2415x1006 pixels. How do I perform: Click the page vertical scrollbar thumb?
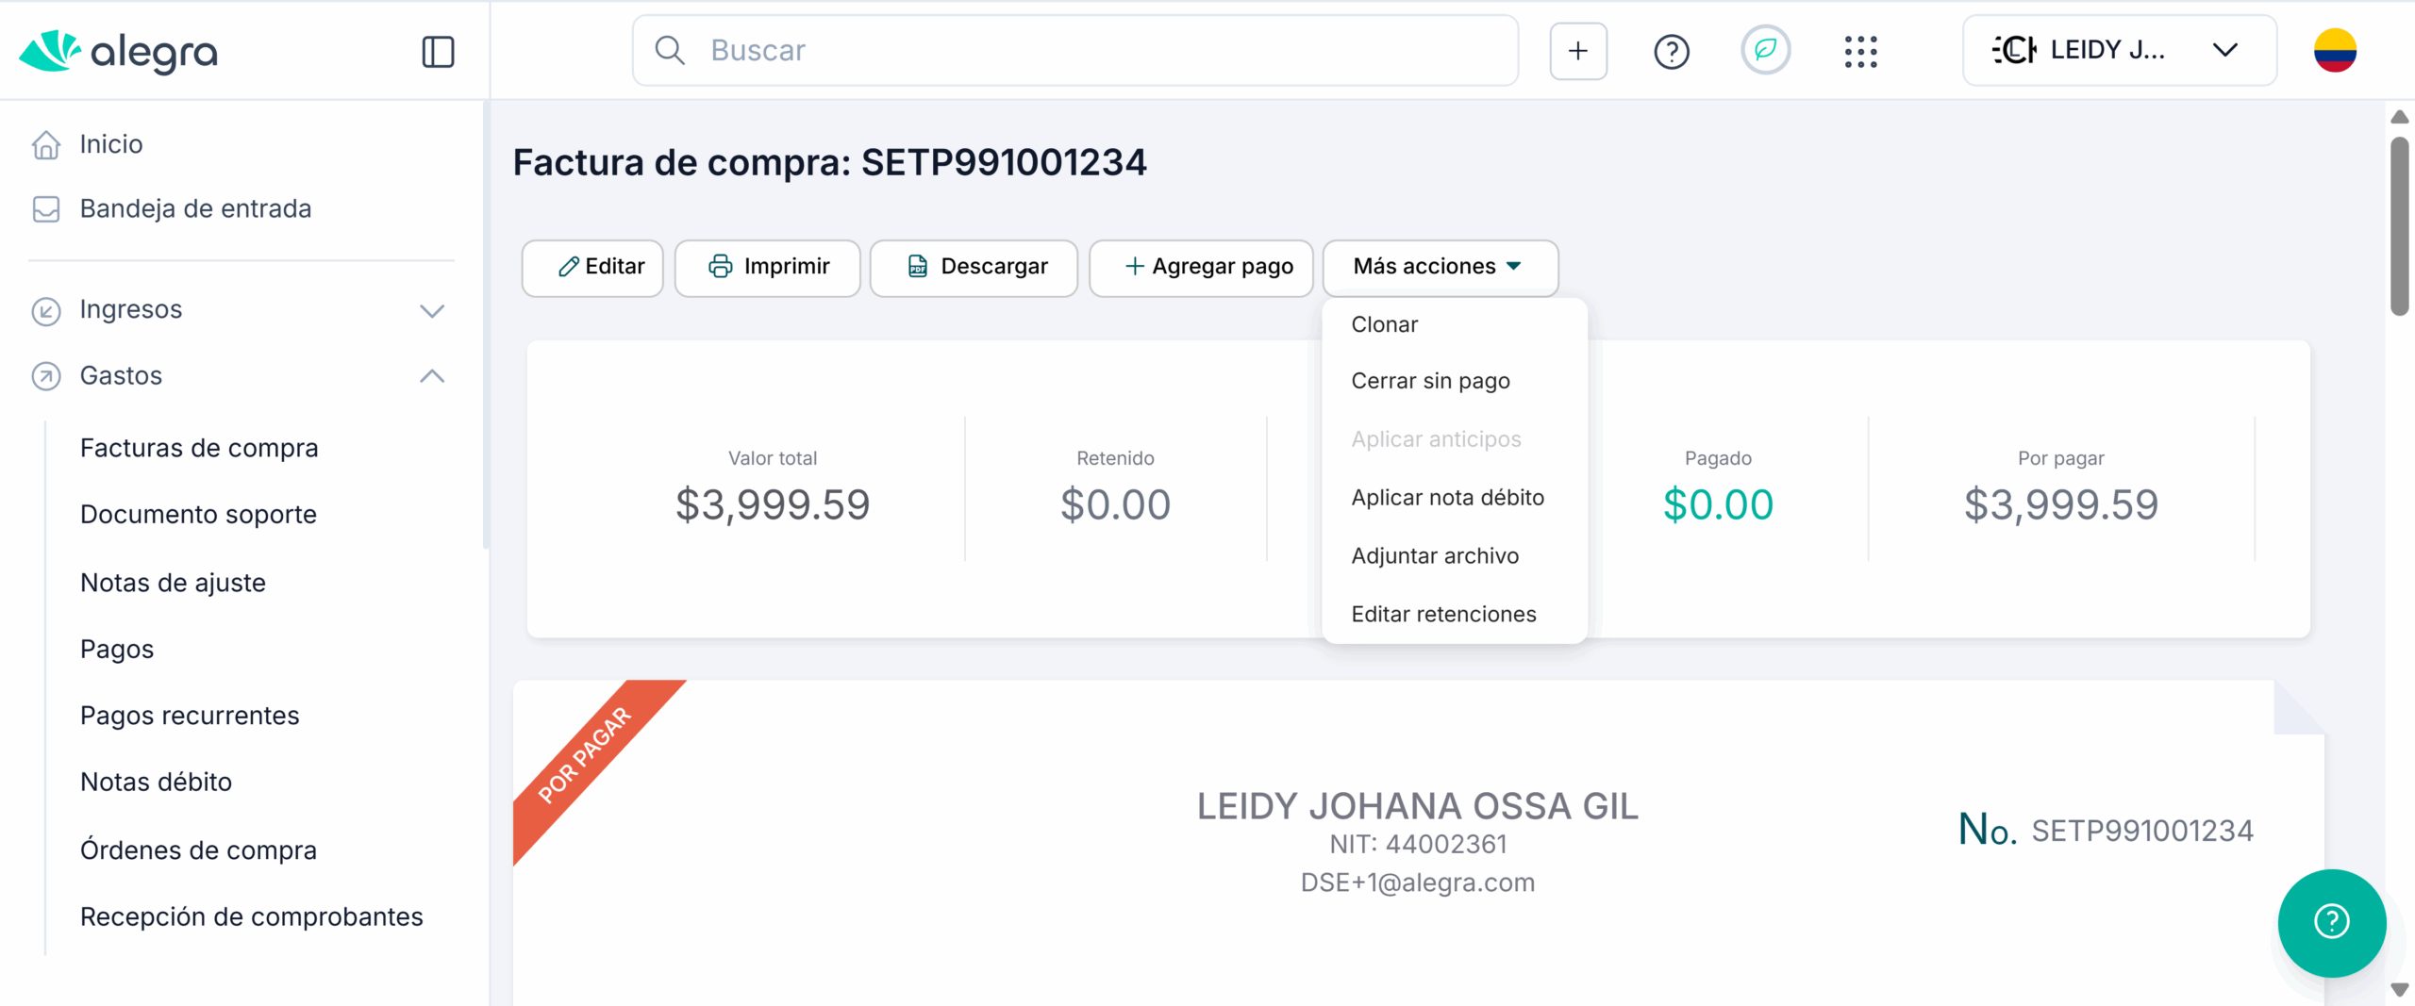(2399, 226)
